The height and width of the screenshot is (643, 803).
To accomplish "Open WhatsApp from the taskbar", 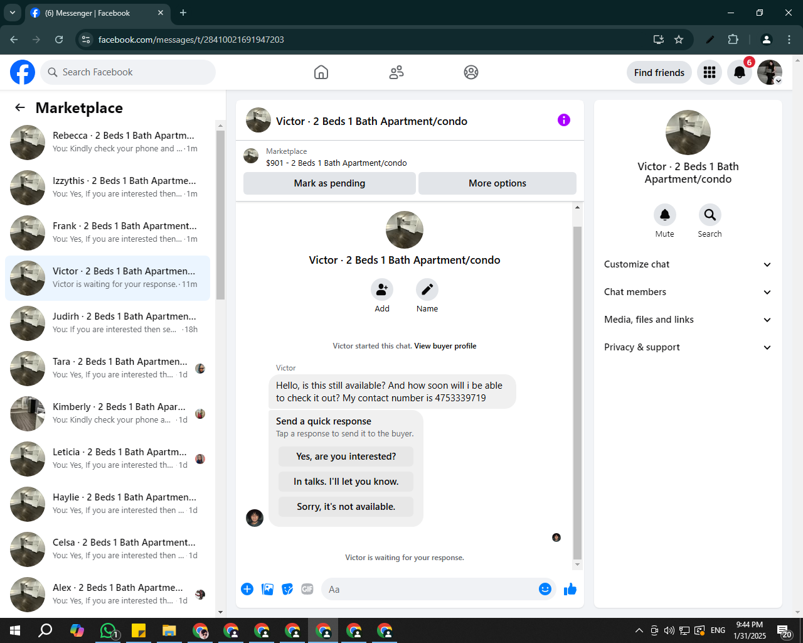I will click(108, 630).
